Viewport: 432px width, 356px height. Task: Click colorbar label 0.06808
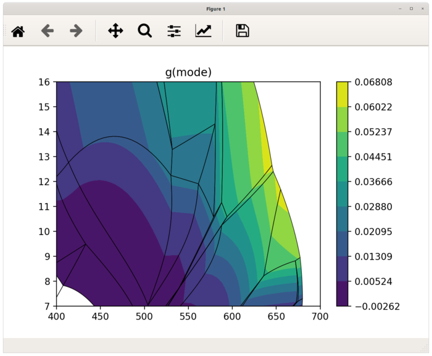(373, 82)
